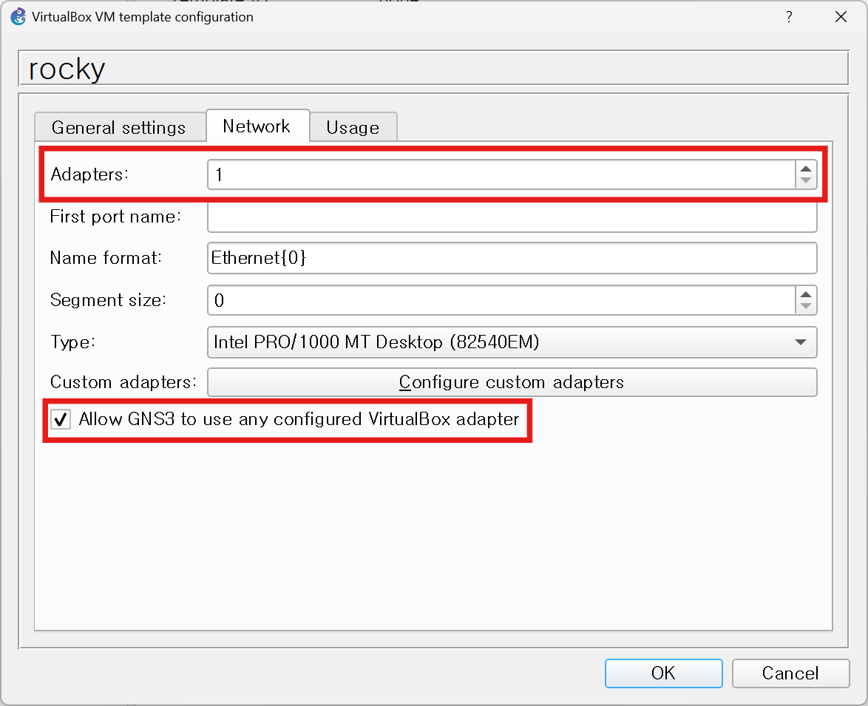The image size is (868, 706).
Task: Click Configure custom adapters button
Action: coord(512,382)
